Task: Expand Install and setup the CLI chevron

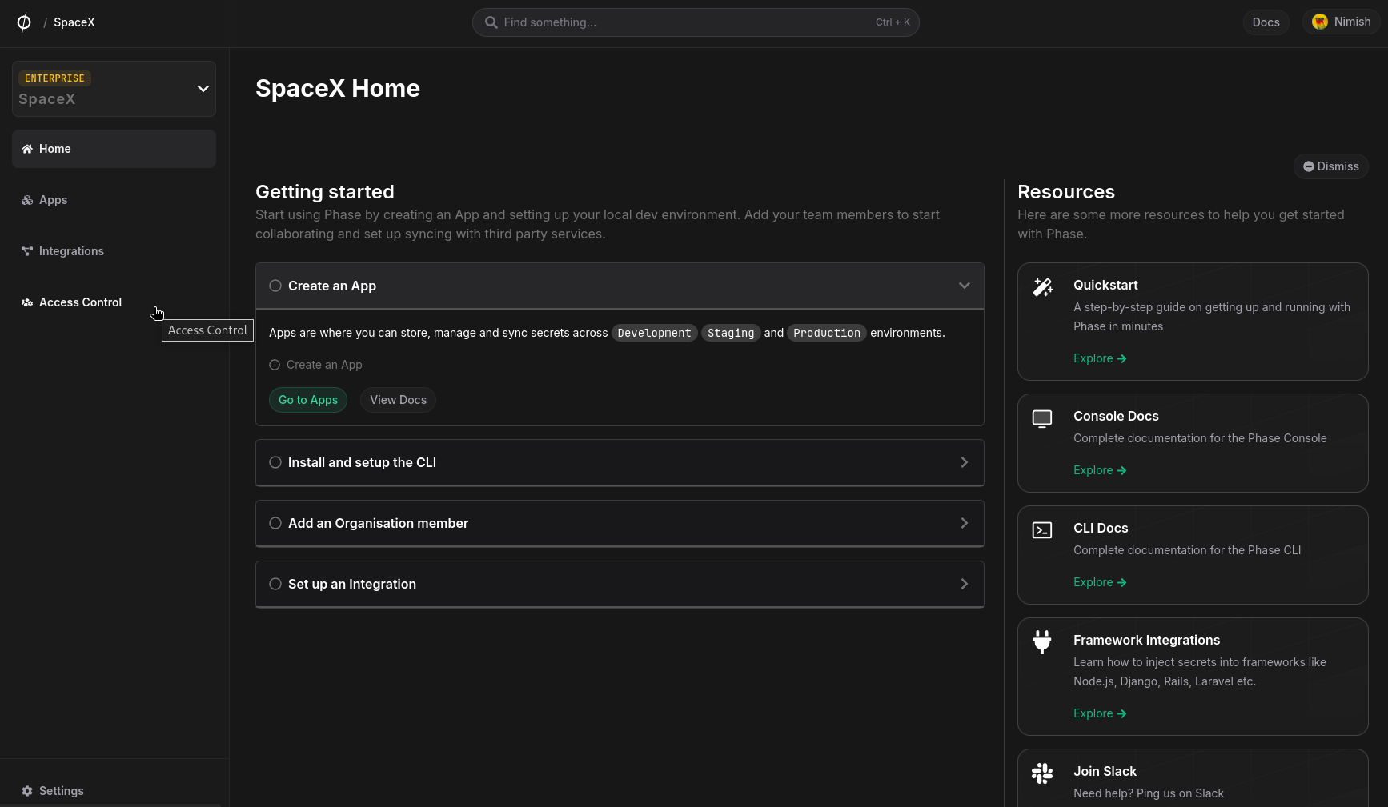Action: coord(965,462)
